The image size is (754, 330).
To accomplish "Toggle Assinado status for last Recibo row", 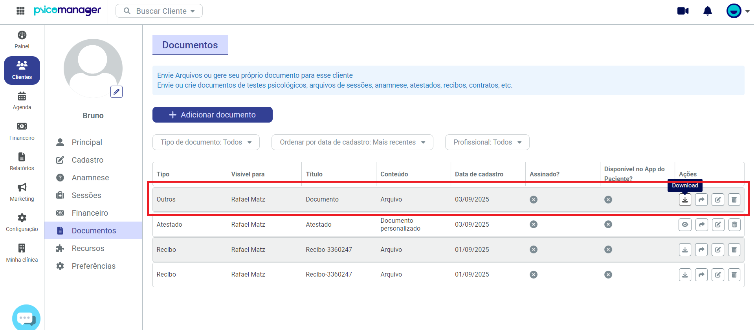I will (x=534, y=275).
